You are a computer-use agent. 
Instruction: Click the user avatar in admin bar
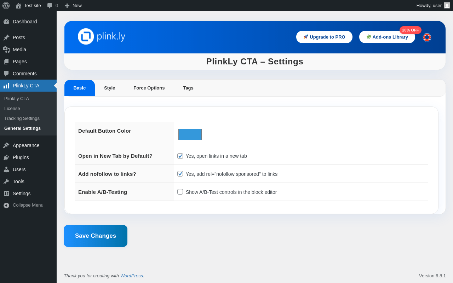point(447,5)
